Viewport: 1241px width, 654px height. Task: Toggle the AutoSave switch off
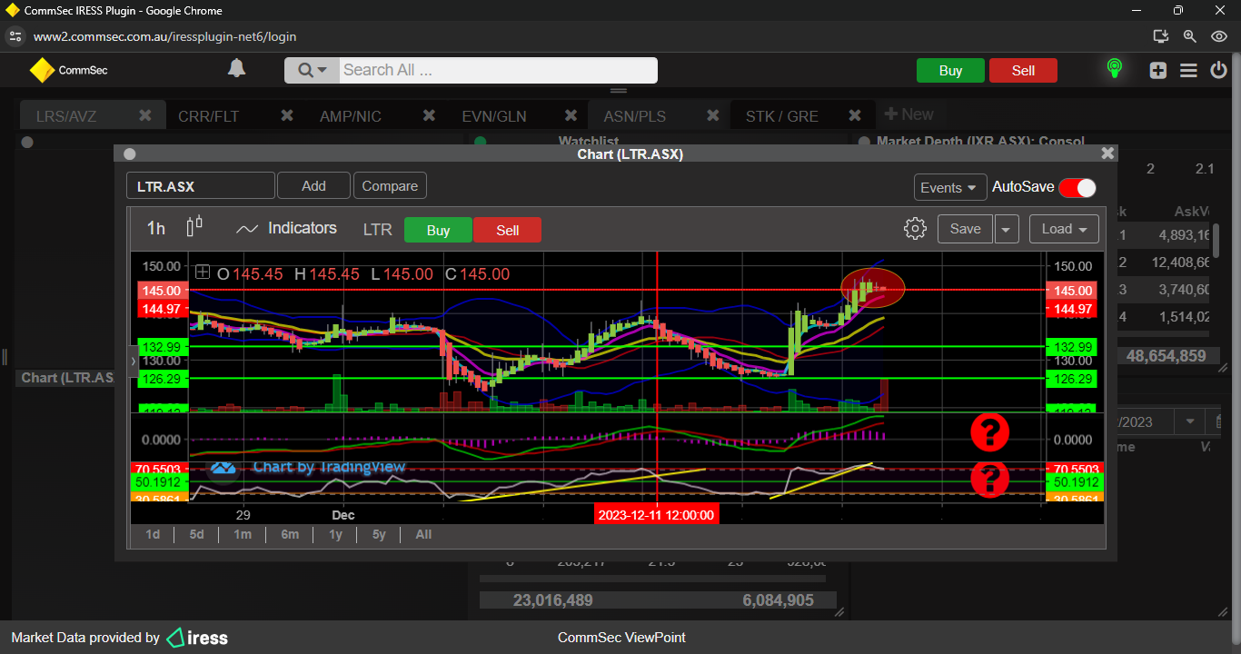pyautogui.click(x=1077, y=187)
